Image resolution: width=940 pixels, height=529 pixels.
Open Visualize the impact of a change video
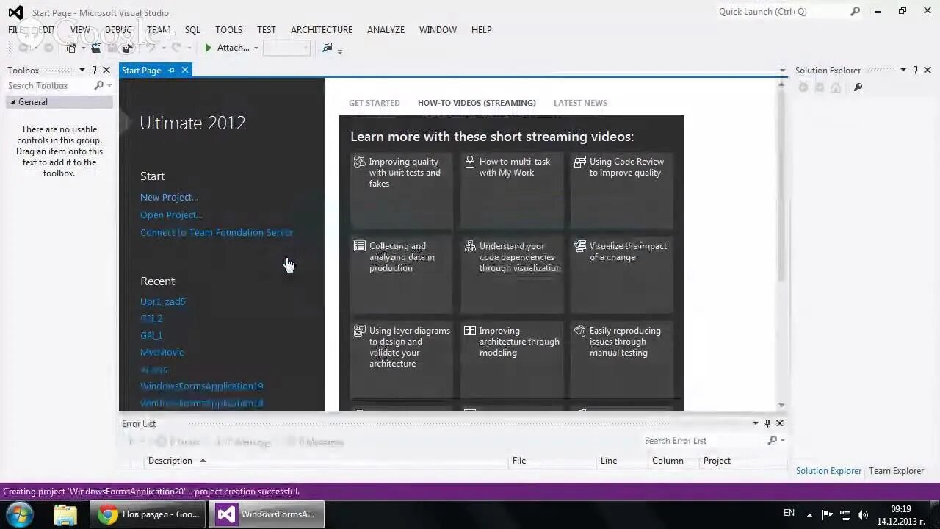tap(622, 275)
